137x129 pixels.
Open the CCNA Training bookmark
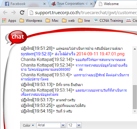108,21
